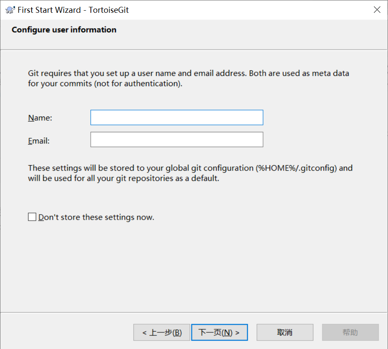The width and height of the screenshot is (388, 349).
Task: Click the "Email:" label
Action: click(39, 141)
